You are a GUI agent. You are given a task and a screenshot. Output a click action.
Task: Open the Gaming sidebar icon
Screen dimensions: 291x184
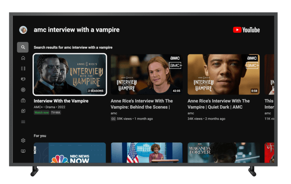click(x=23, y=79)
